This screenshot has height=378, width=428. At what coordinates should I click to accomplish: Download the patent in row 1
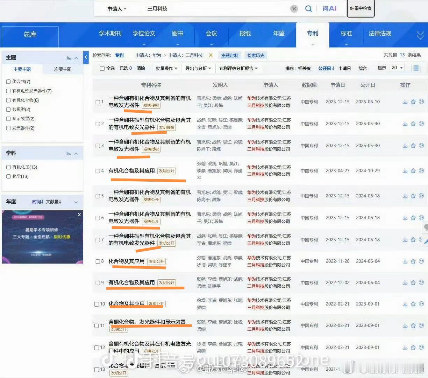[x=405, y=102]
